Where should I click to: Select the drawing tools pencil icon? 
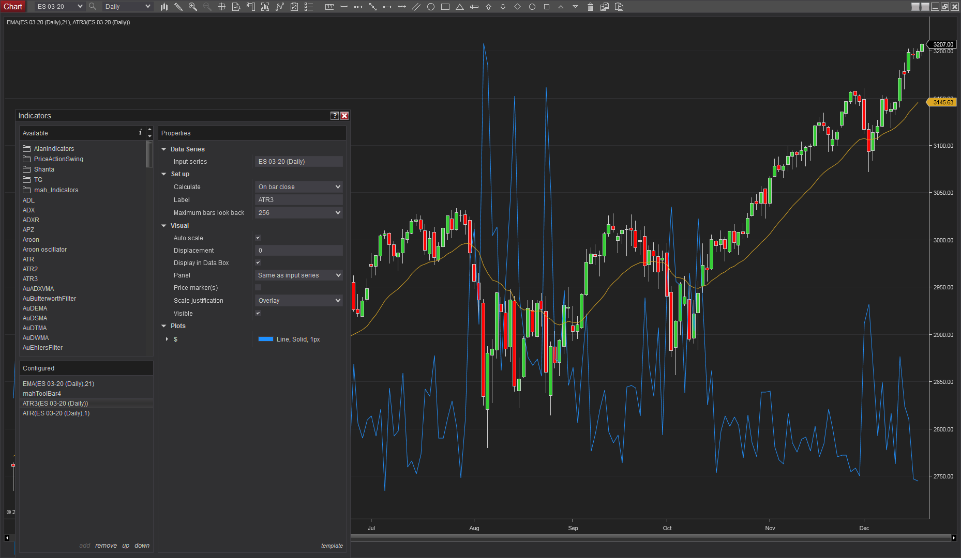tap(178, 7)
